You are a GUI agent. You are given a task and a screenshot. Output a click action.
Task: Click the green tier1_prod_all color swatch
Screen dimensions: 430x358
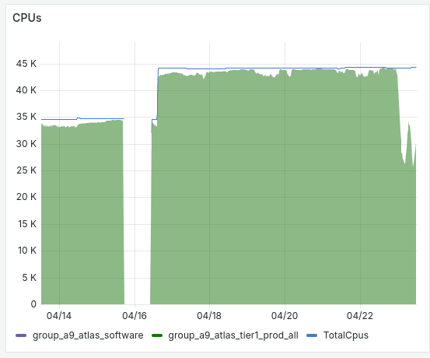(157, 335)
